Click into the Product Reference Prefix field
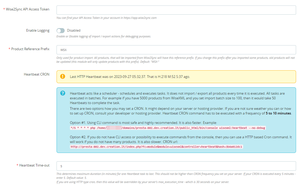This screenshot has height=189, width=300. (176, 50)
